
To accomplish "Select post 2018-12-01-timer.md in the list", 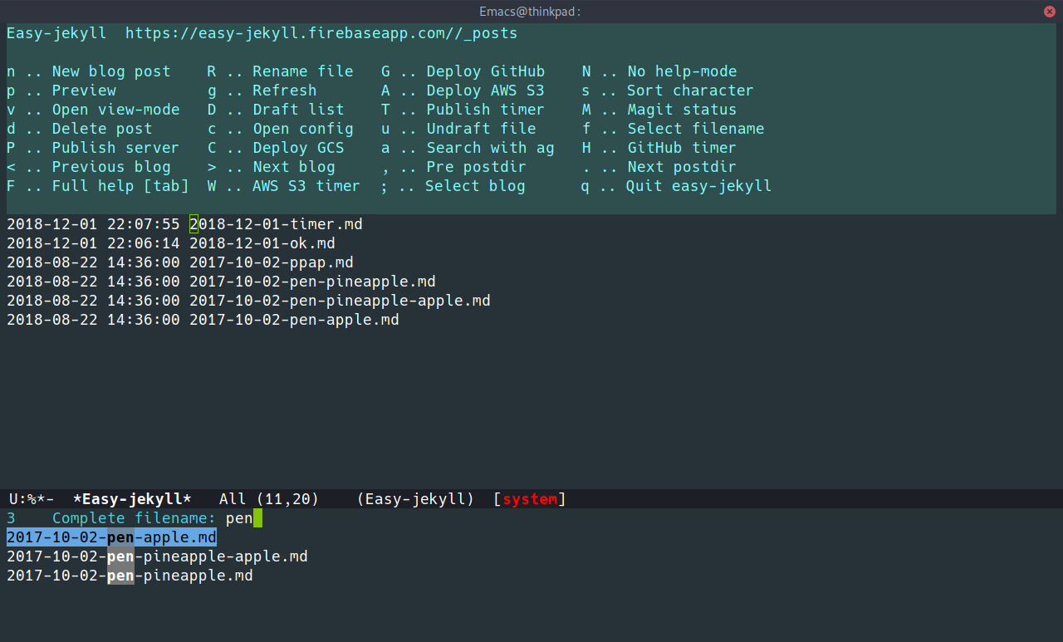I will (x=276, y=224).
